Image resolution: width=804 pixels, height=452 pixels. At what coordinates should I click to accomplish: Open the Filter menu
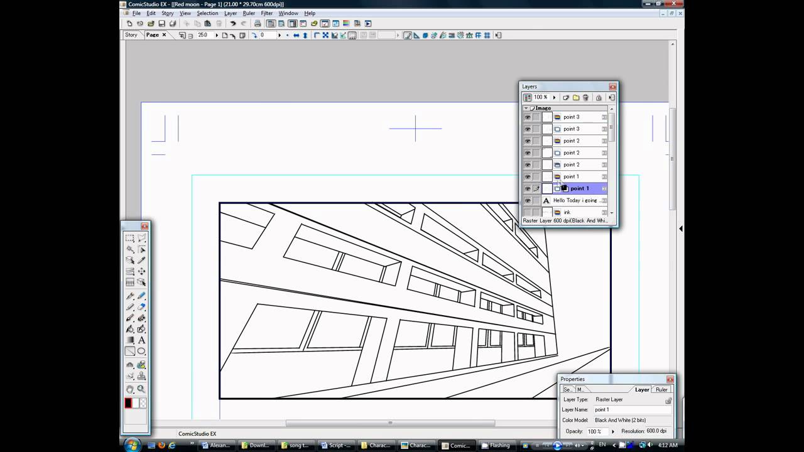267,13
